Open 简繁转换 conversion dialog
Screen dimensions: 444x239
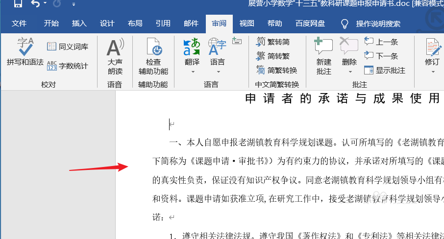tap(277, 70)
